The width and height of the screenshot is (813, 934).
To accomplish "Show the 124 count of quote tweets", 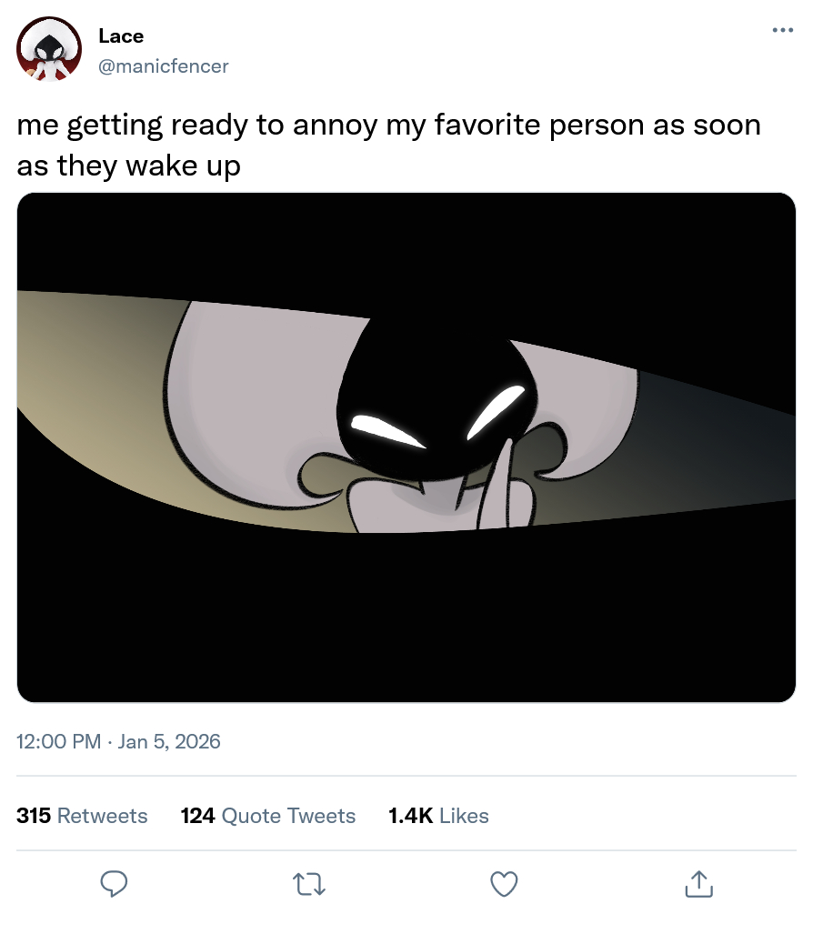I will pos(197,816).
